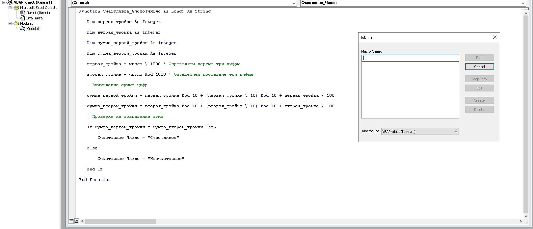Collapse the VBAProject (Книга1) tree node
533x229 pixels.
click(x=4, y=2)
